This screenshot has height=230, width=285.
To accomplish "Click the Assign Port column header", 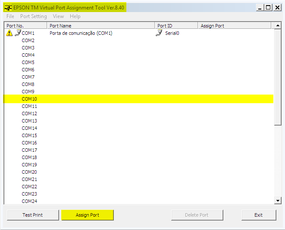I will (235, 26).
